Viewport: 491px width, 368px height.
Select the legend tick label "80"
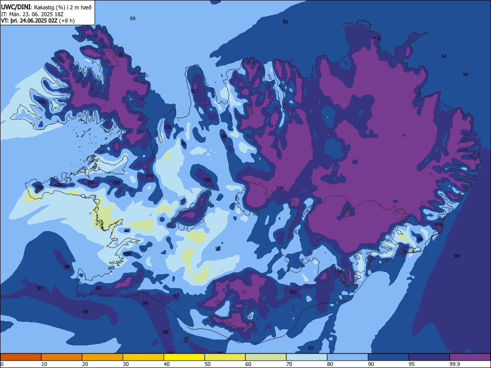coord(330,364)
